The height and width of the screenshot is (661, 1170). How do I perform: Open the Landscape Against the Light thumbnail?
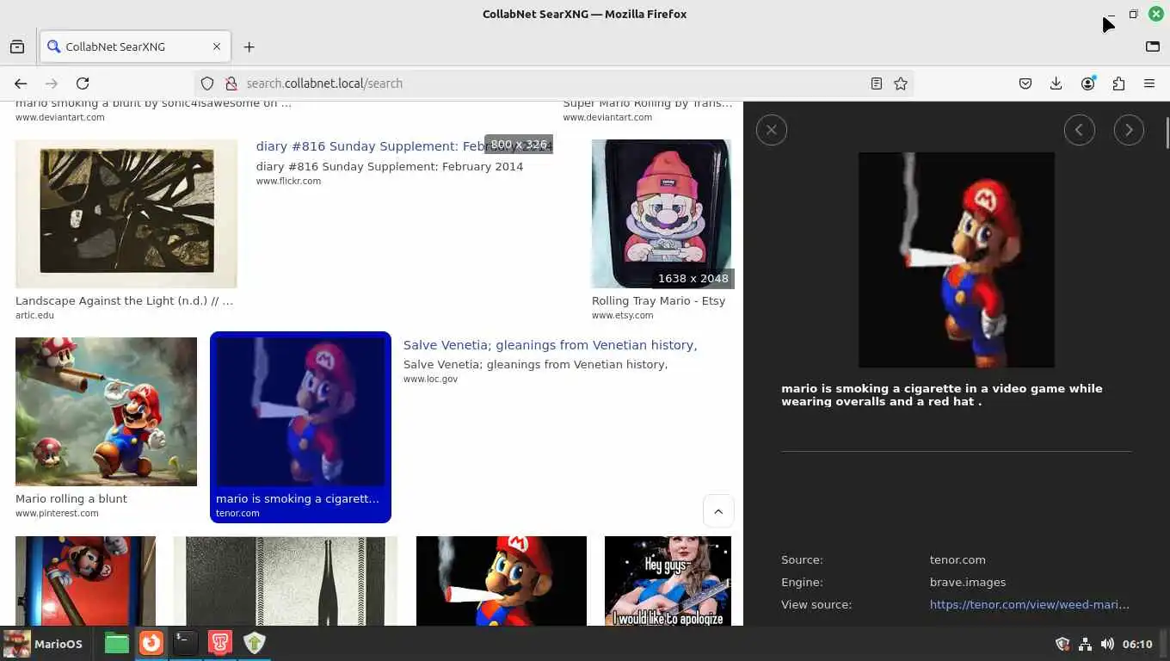(x=126, y=213)
